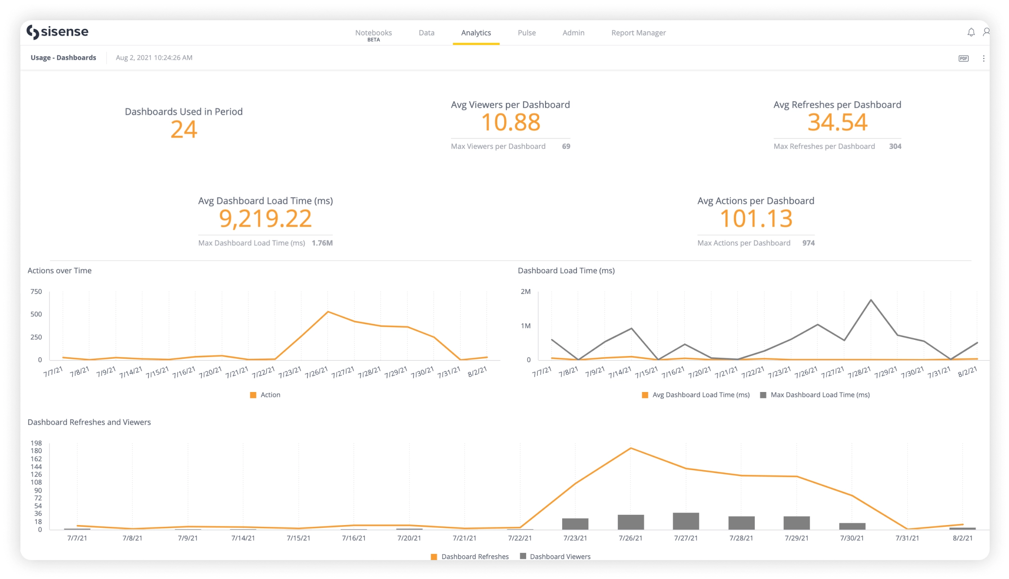
Task: Select the Notebooks BETA tab
Action: click(x=373, y=32)
